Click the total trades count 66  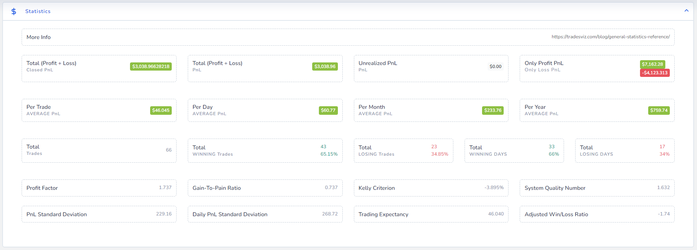pos(169,150)
